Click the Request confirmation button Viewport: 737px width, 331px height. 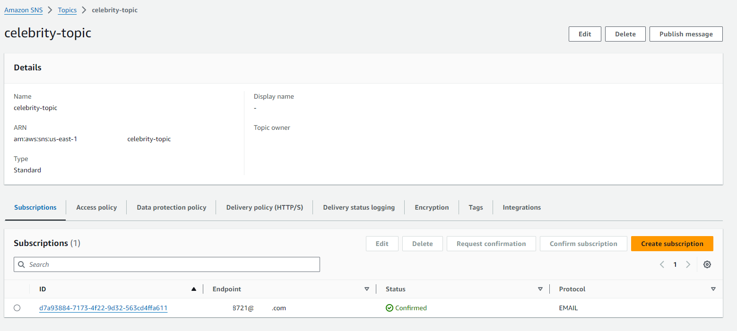coord(491,244)
